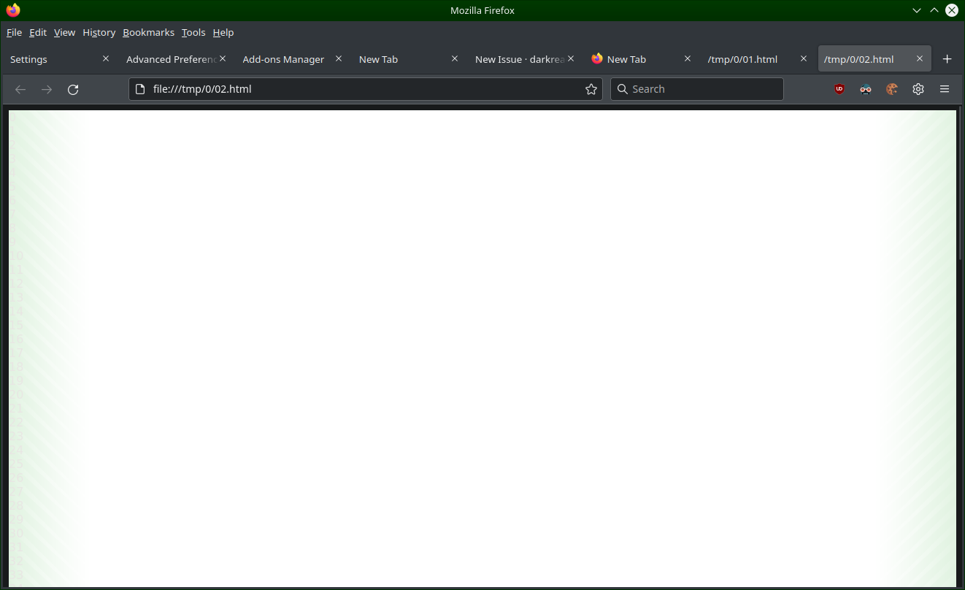Viewport: 965px width, 590px height.
Task: Open the History menu
Action: pyautogui.click(x=99, y=32)
